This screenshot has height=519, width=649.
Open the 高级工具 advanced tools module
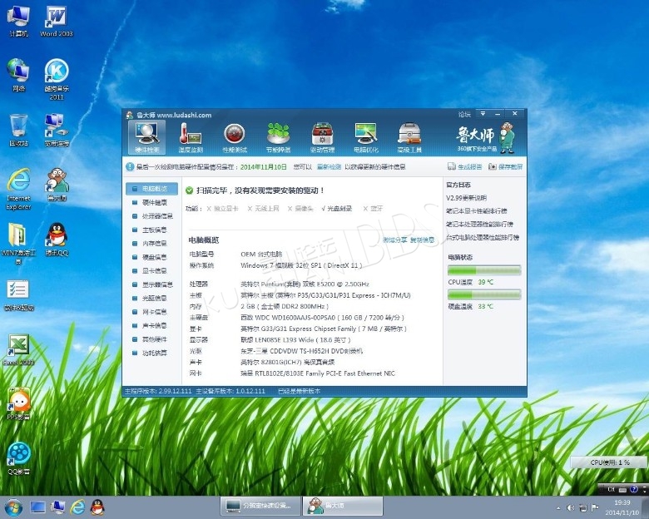[x=409, y=138]
